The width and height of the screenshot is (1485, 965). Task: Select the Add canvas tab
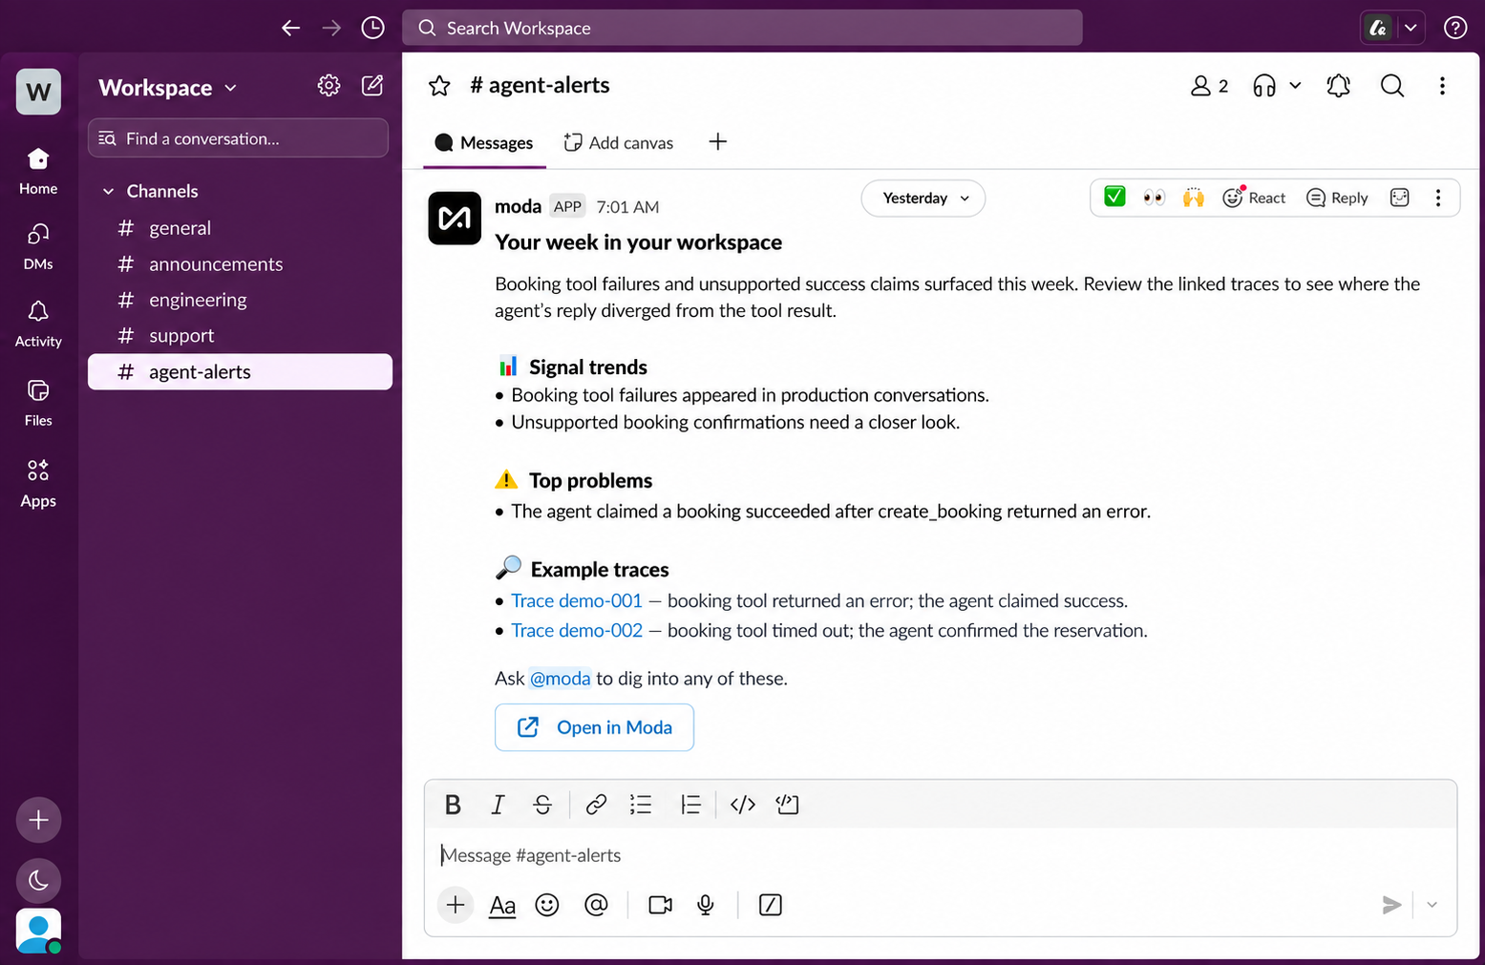click(619, 143)
